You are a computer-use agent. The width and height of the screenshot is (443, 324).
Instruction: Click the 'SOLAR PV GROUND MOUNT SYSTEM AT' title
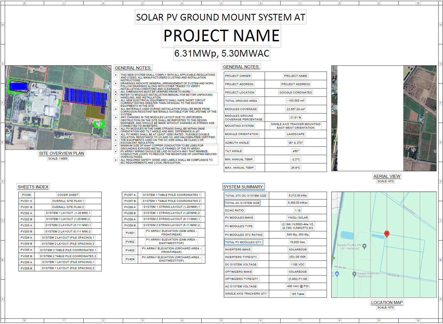point(221,17)
